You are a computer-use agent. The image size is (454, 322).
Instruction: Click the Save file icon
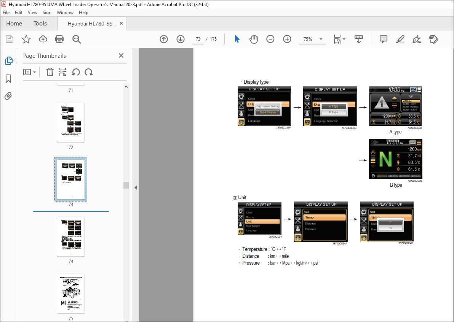coord(10,39)
